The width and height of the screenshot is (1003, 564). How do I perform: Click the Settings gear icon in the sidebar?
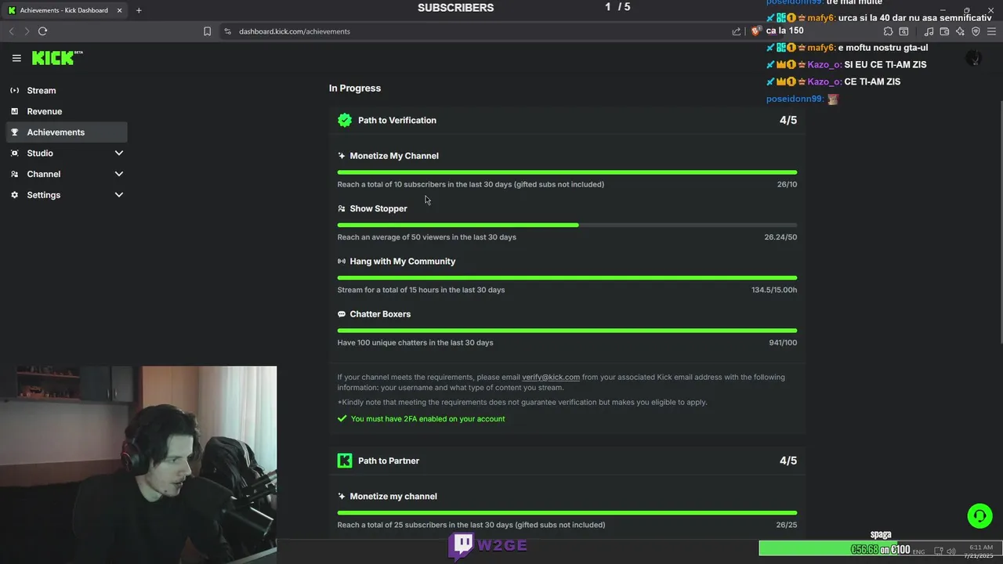[14, 195]
